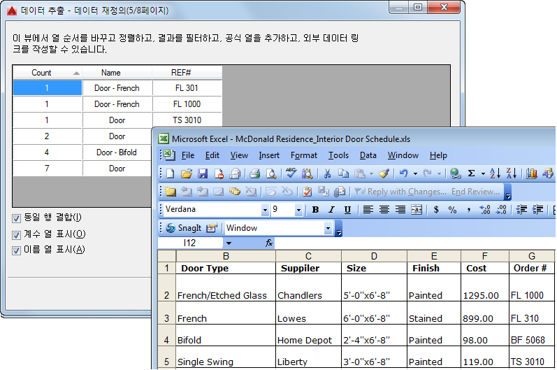Open the File menu in Excel
This screenshot has width=557, height=370.
187,155
